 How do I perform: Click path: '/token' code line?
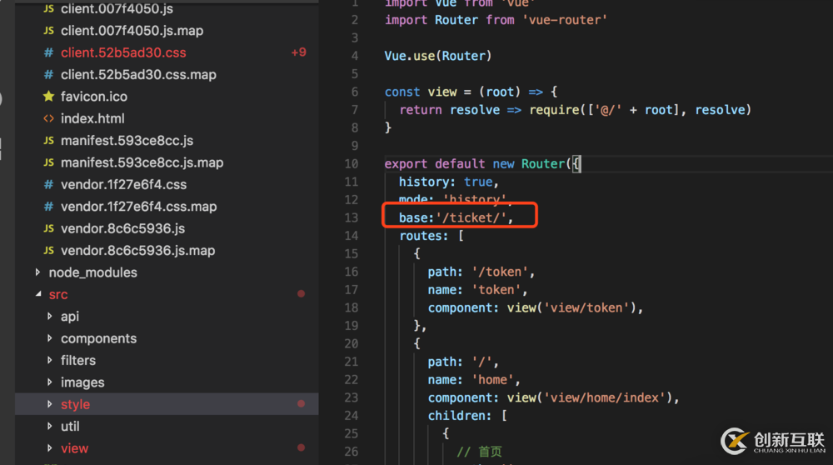tap(481, 272)
